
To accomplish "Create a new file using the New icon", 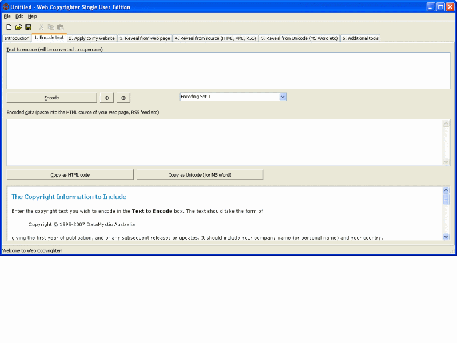I will (8, 26).
